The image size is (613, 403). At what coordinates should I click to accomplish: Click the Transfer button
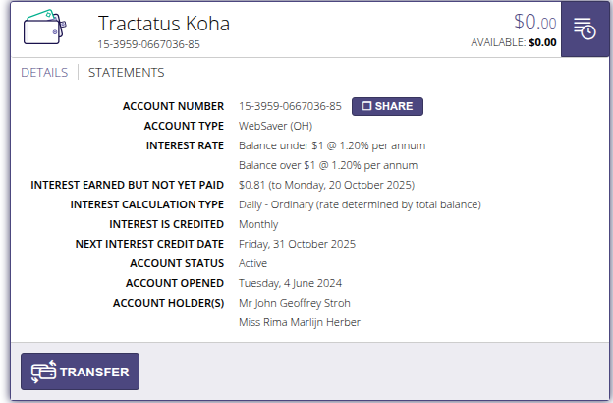tap(81, 373)
